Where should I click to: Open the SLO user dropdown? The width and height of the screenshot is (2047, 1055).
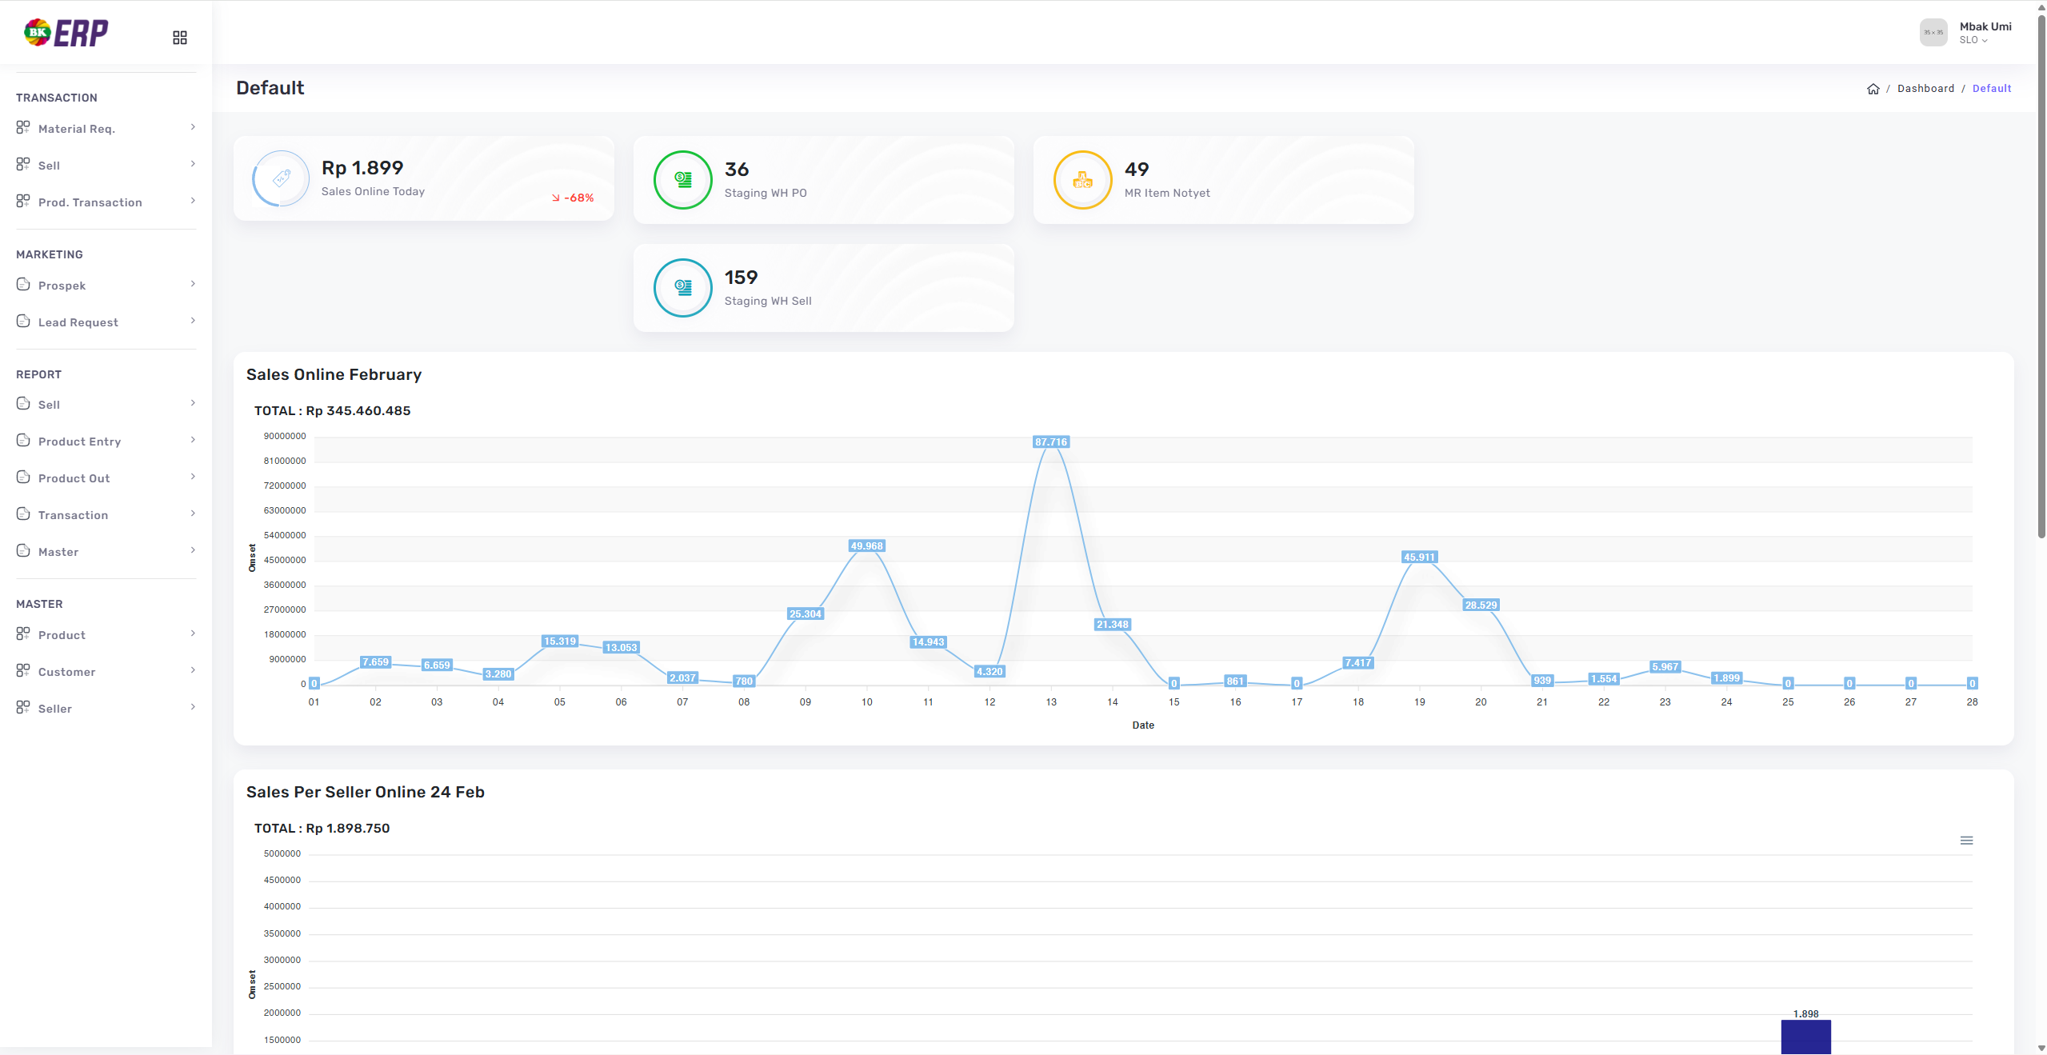[x=1973, y=40]
